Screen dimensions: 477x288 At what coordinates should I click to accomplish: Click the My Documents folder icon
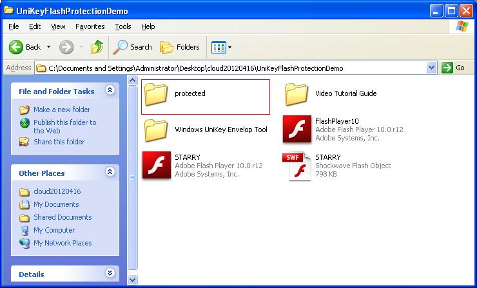pyautogui.click(x=24, y=204)
